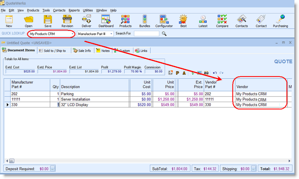299x179 pixels.
Task: Click the Best price icon
Action: coord(184,21)
